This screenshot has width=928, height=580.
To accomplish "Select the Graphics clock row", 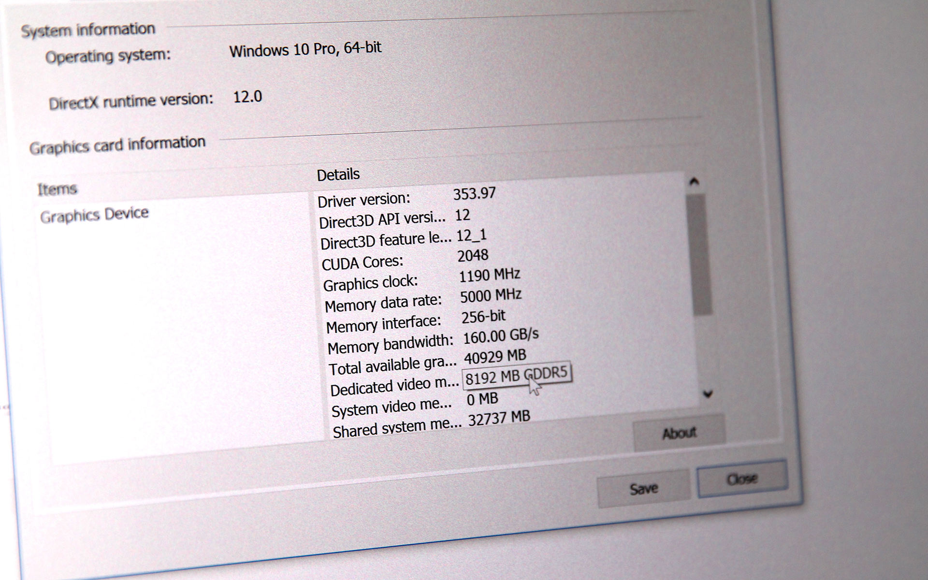I will tap(370, 283).
